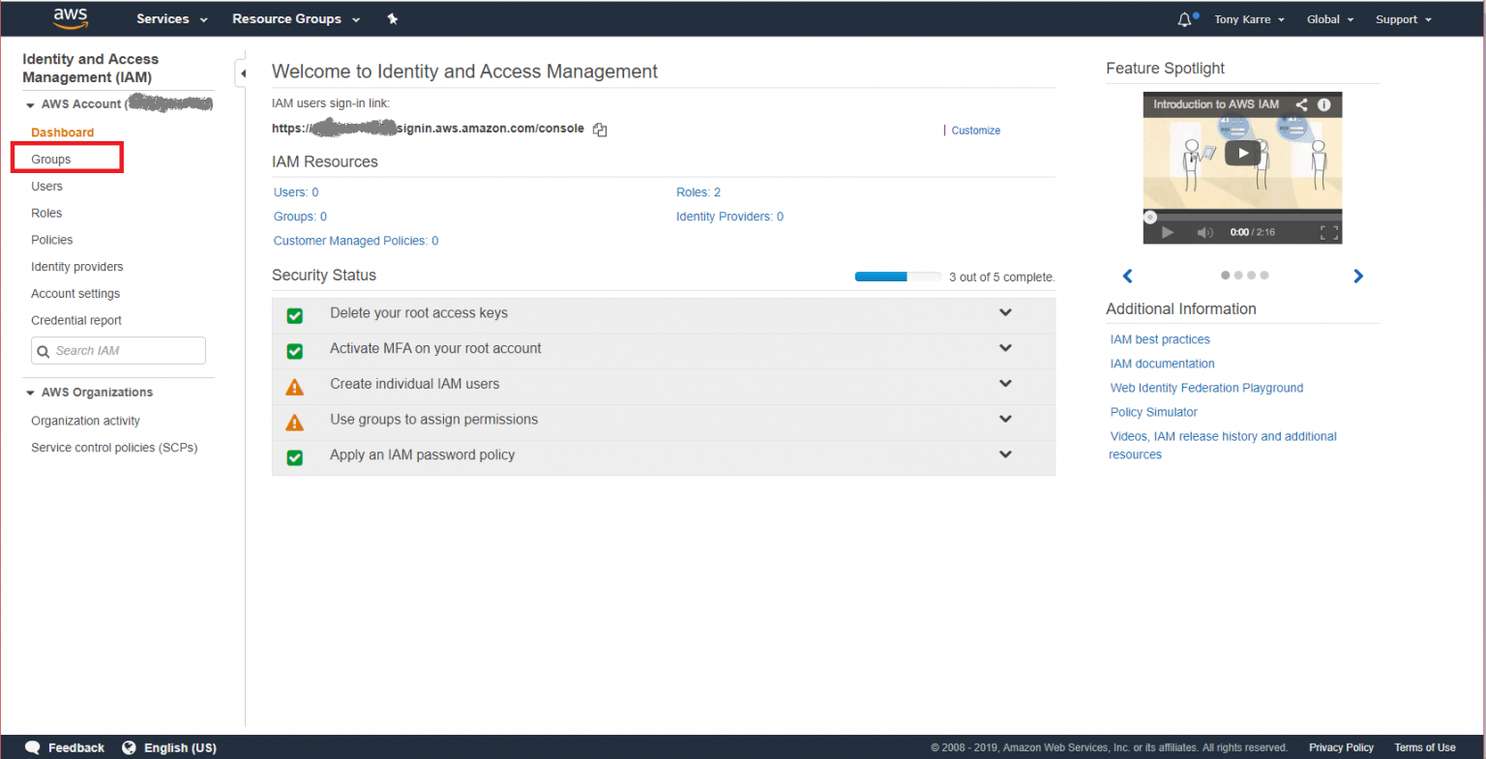1486x759 pixels.
Task: Click the Feedback speech-bubble icon
Action: (32, 746)
